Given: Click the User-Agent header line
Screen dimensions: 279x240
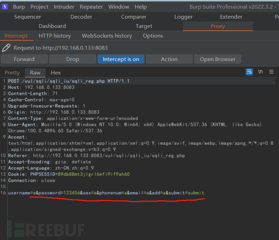Looking at the screenshot, I should (135, 128).
